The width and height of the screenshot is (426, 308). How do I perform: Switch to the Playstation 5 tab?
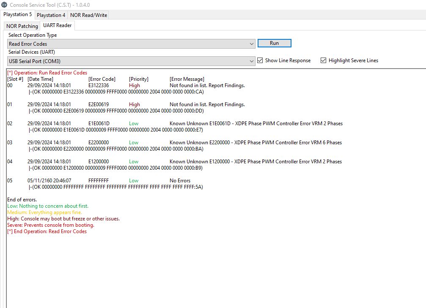pyautogui.click(x=17, y=14)
